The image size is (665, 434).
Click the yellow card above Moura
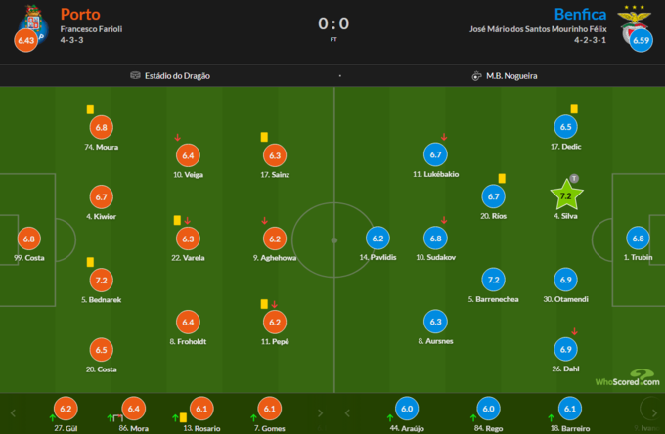(89, 110)
